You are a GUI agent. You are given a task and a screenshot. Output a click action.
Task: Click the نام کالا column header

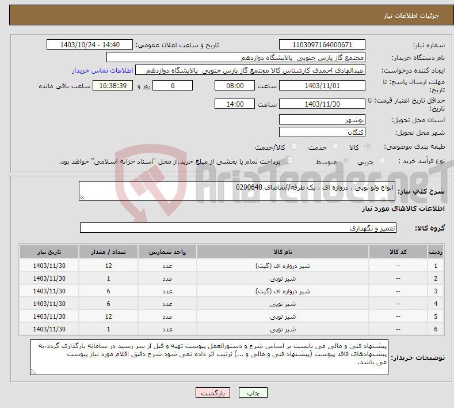[x=283, y=252]
